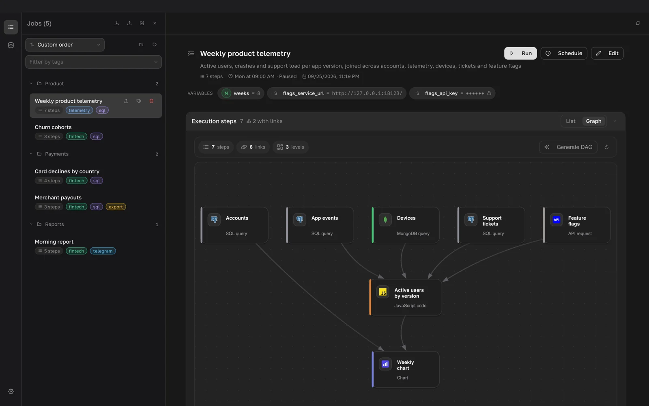Select the Churn cohorts job

(96, 132)
